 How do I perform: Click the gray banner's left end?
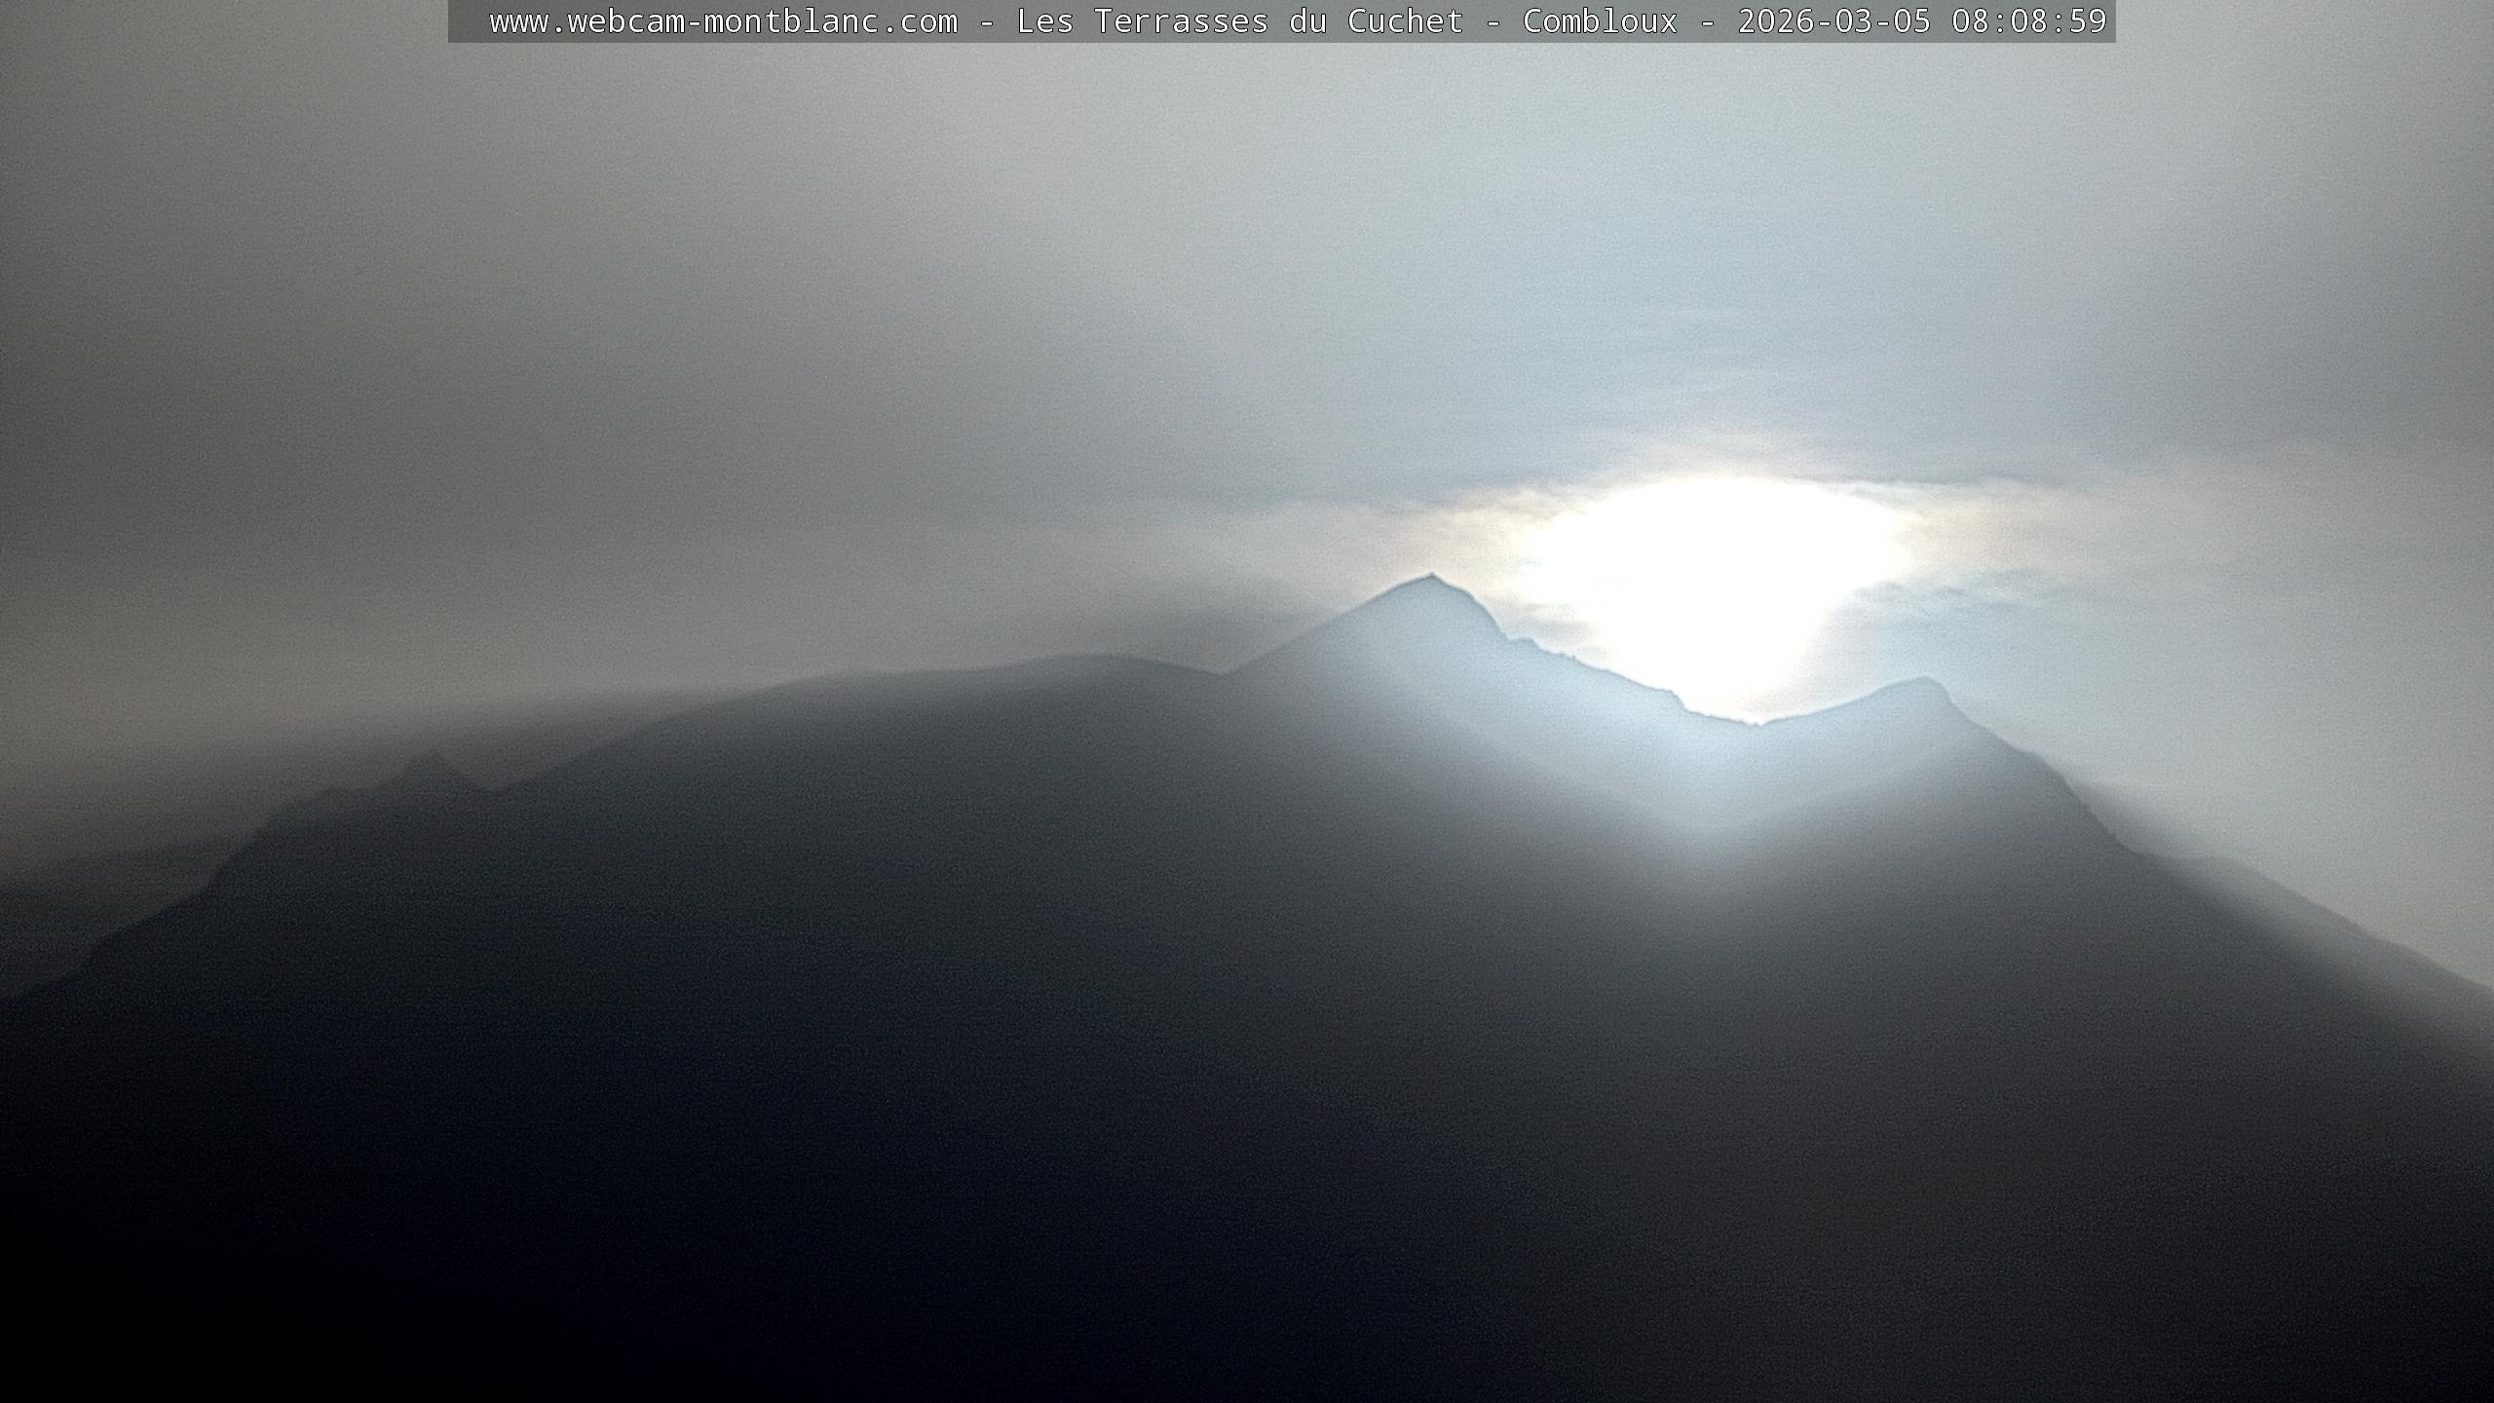tap(464, 21)
